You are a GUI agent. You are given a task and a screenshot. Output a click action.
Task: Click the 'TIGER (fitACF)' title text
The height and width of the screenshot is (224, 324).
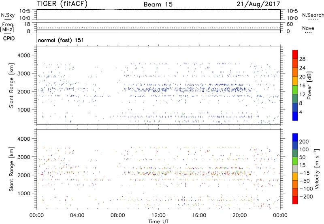tap(62, 4)
